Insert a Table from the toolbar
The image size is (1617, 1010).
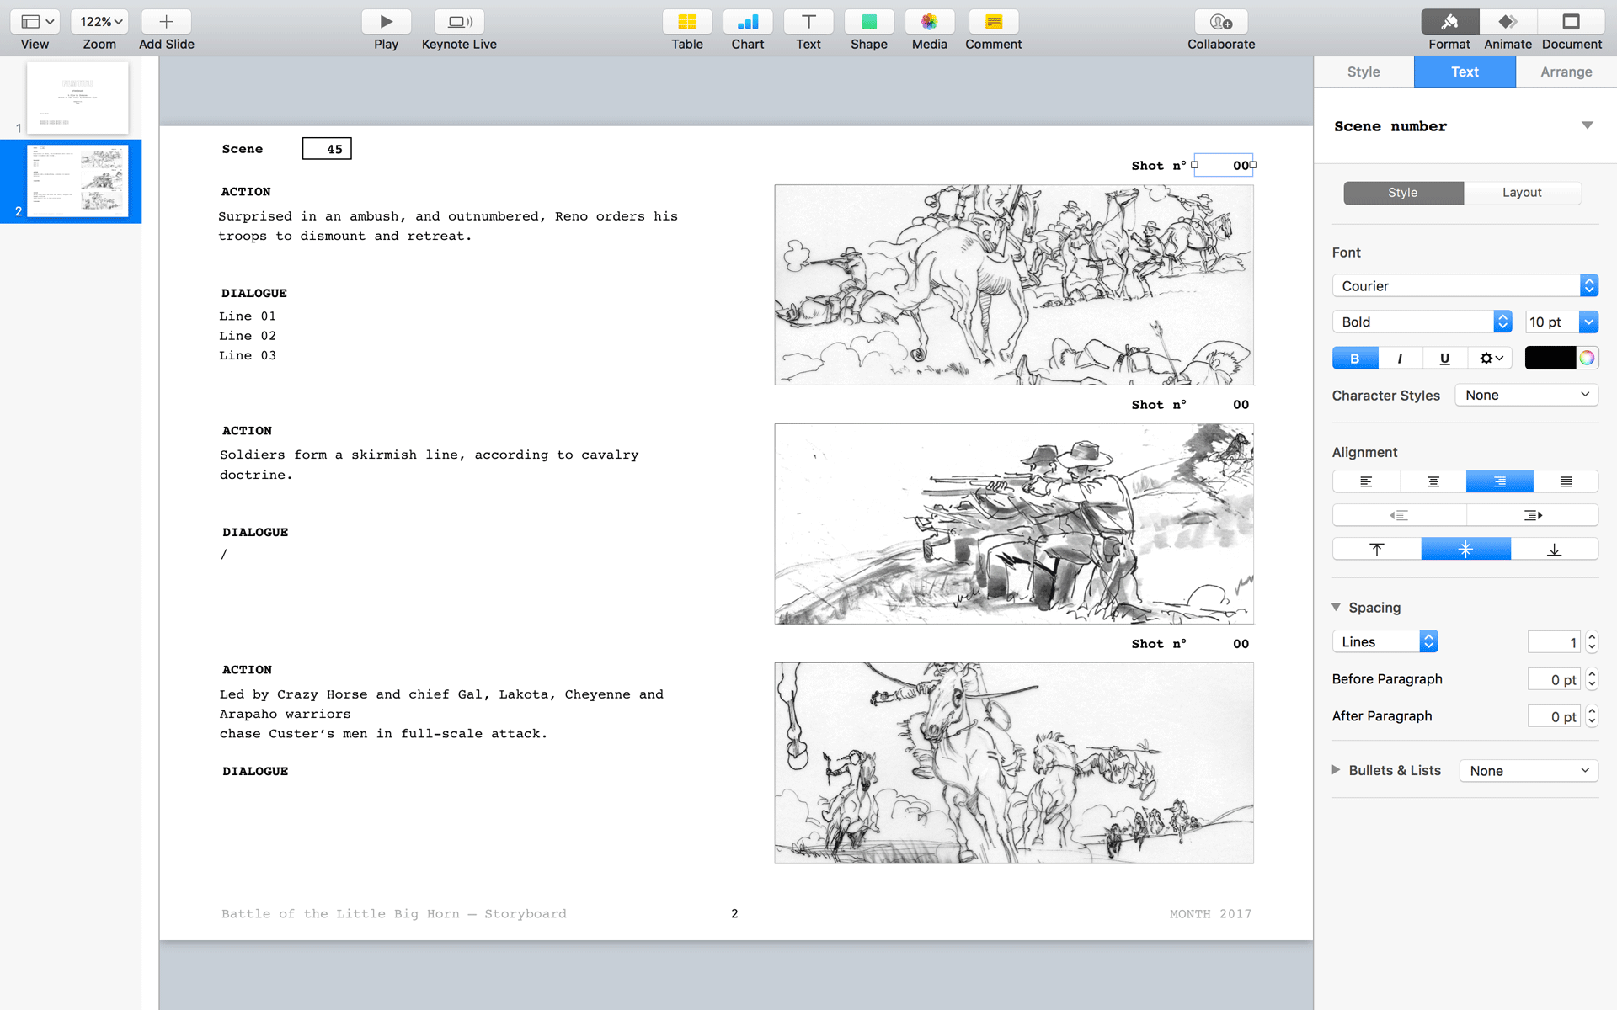pos(686,22)
